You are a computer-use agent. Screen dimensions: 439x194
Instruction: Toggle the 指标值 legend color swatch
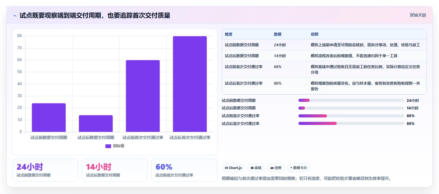pyautogui.click(x=108, y=146)
